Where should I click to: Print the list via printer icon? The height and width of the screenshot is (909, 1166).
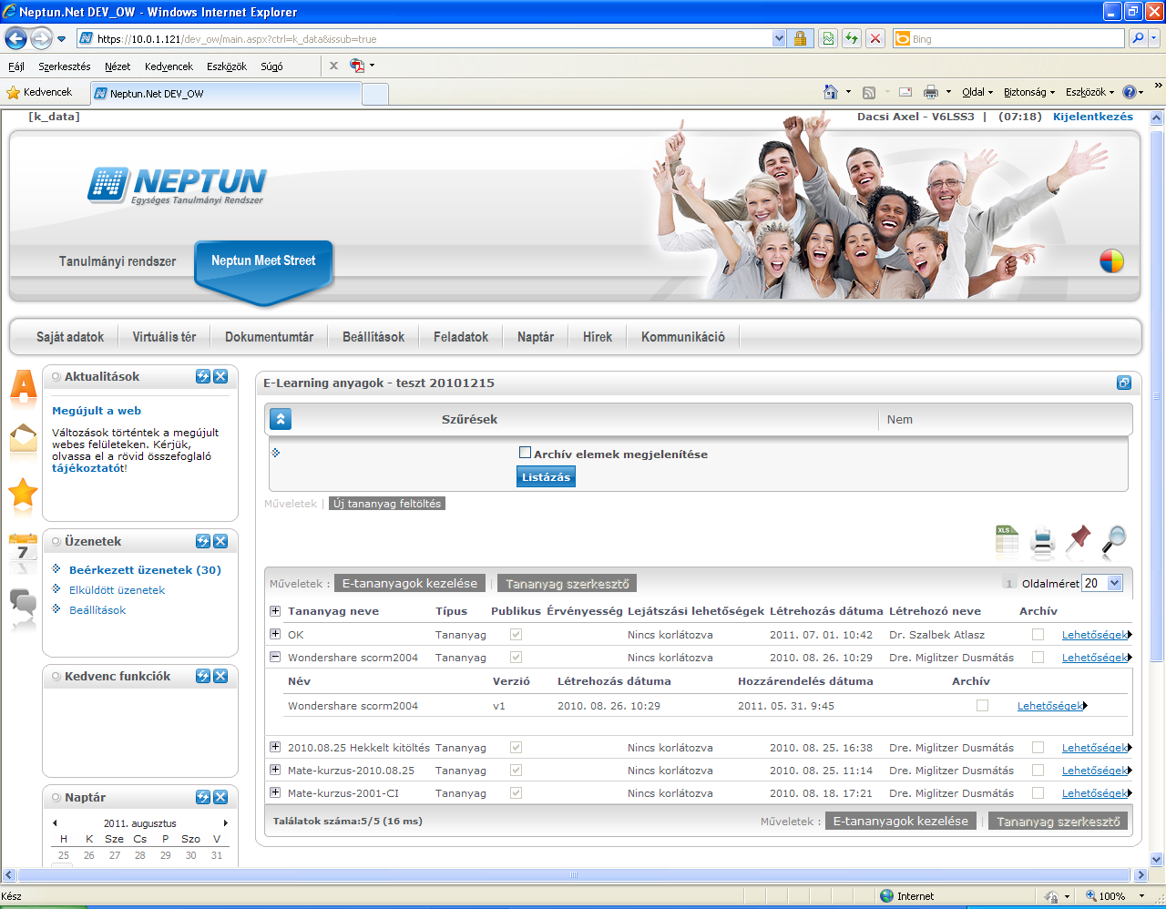pyautogui.click(x=1042, y=543)
